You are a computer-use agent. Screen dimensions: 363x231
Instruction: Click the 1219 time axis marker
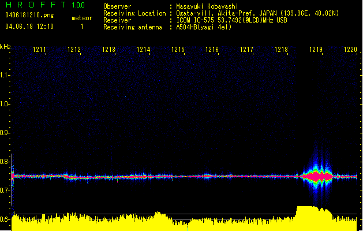[x=316, y=50]
